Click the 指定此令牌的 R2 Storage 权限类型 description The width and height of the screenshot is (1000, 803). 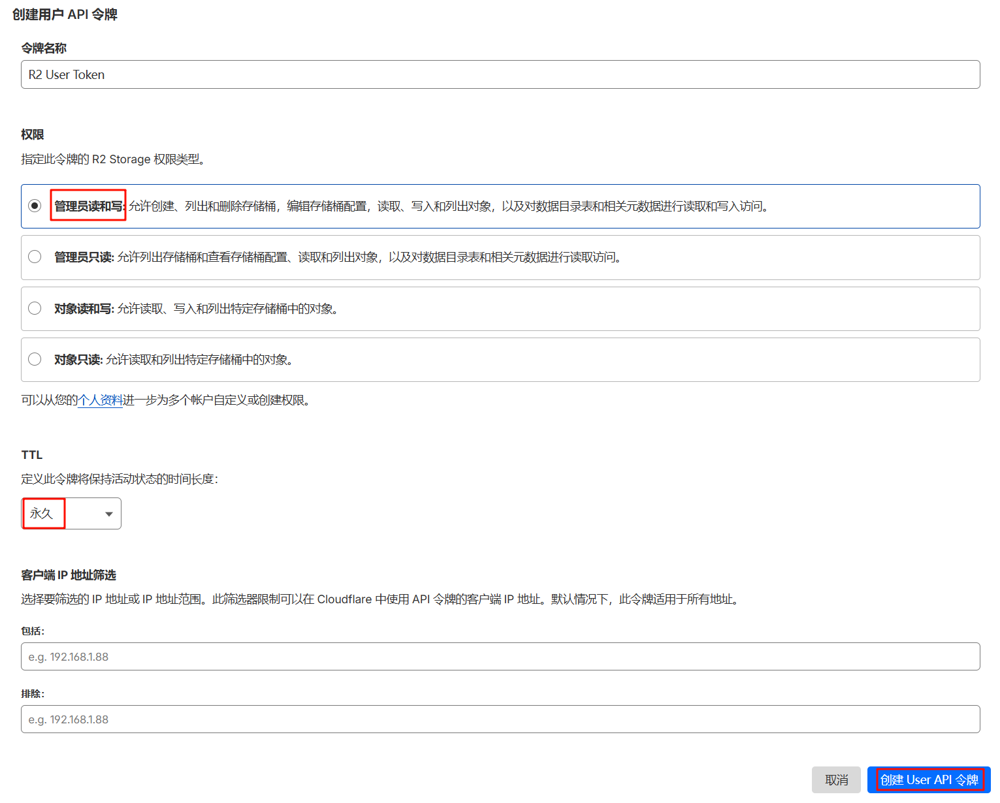pyautogui.click(x=114, y=159)
